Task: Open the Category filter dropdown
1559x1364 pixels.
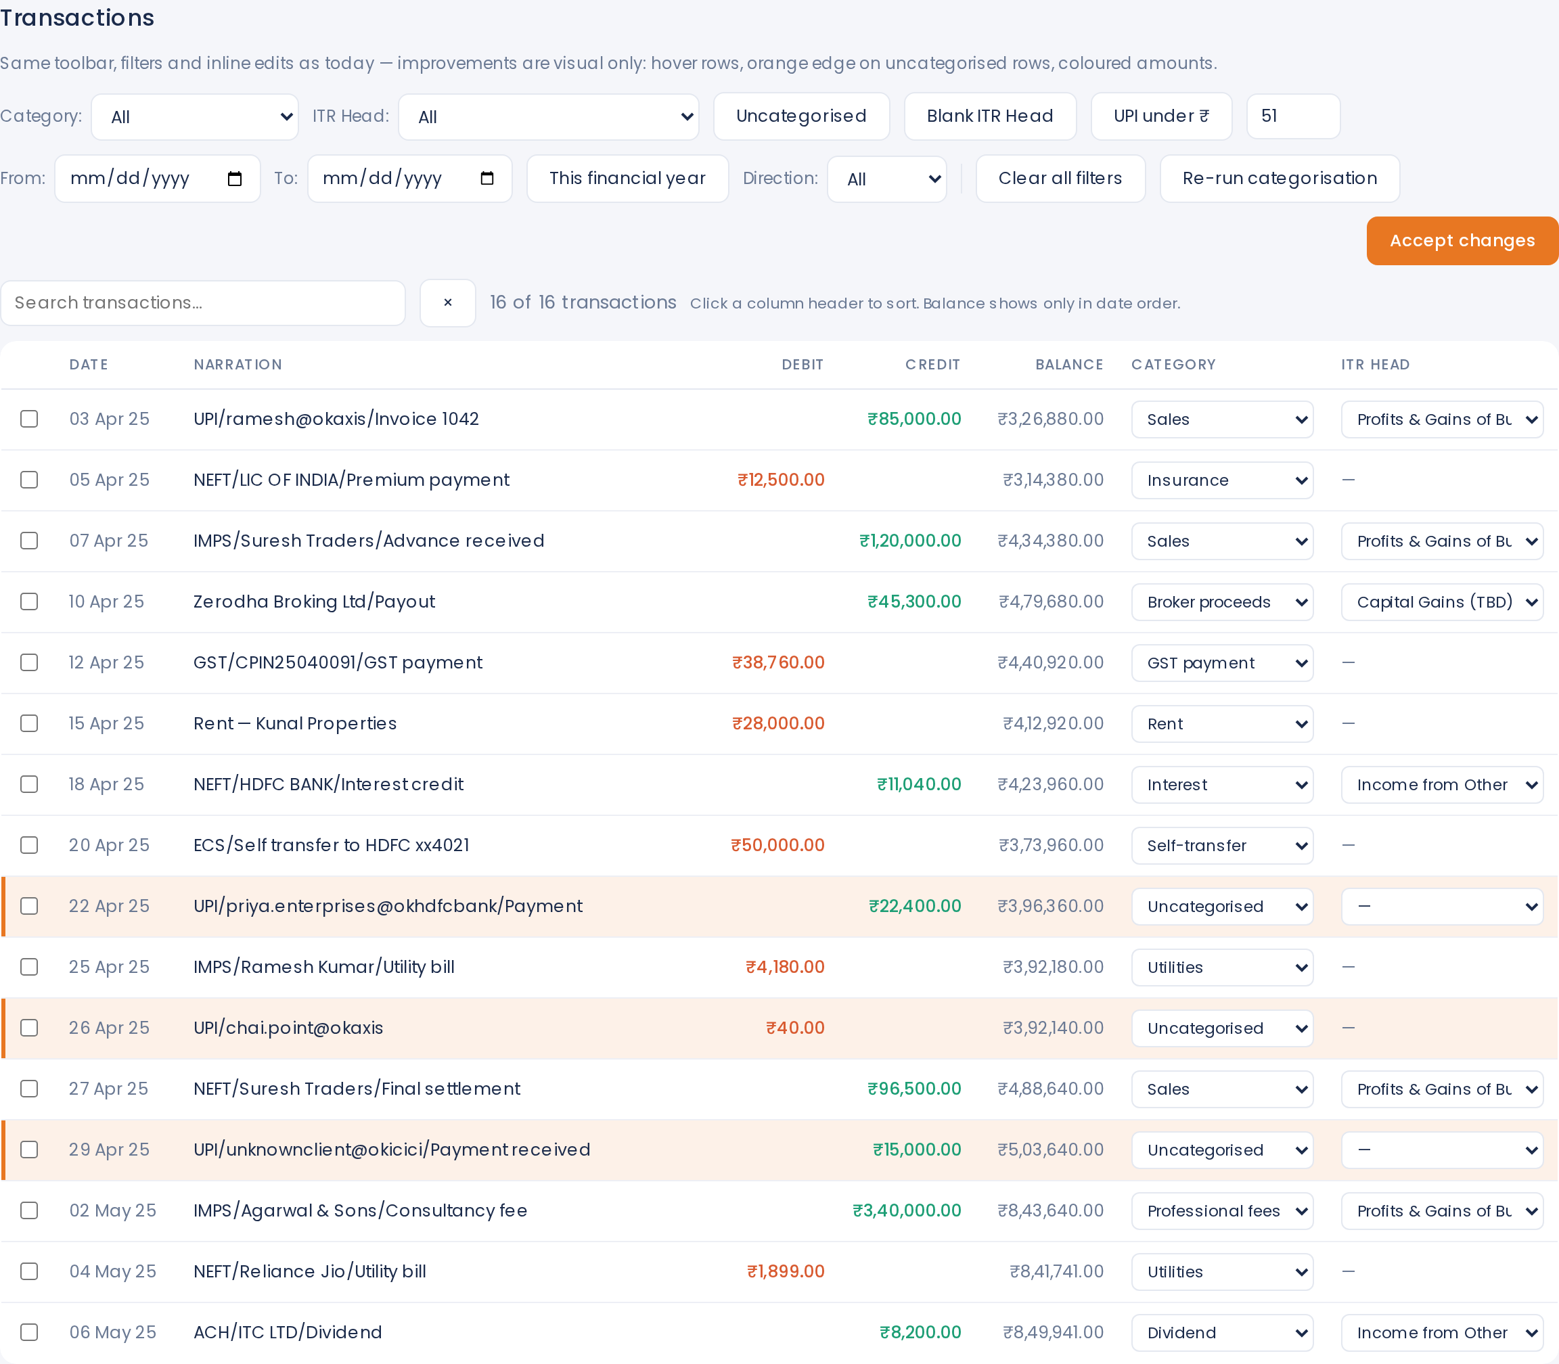Action: tap(195, 117)
